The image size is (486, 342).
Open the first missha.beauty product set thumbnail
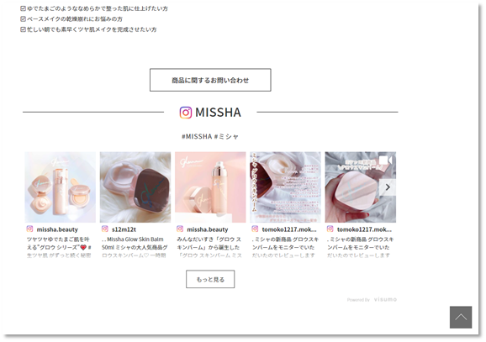click(61, 187)
